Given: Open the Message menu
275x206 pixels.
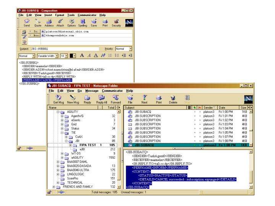Looking at the screenshot, I should [92, 91].
